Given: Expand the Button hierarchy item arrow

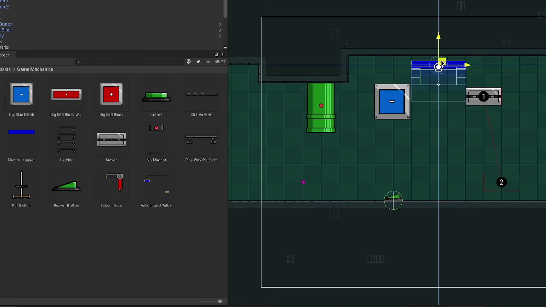Looking at the screenshot, I should tap(220, 24).
